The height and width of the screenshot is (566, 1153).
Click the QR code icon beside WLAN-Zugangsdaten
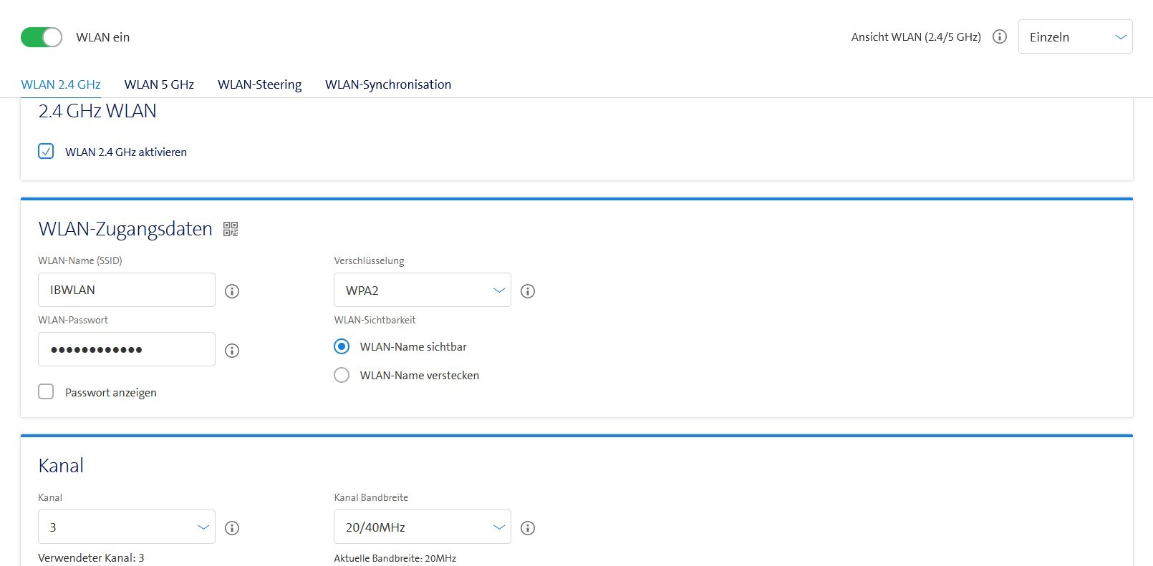pos(230,229)
